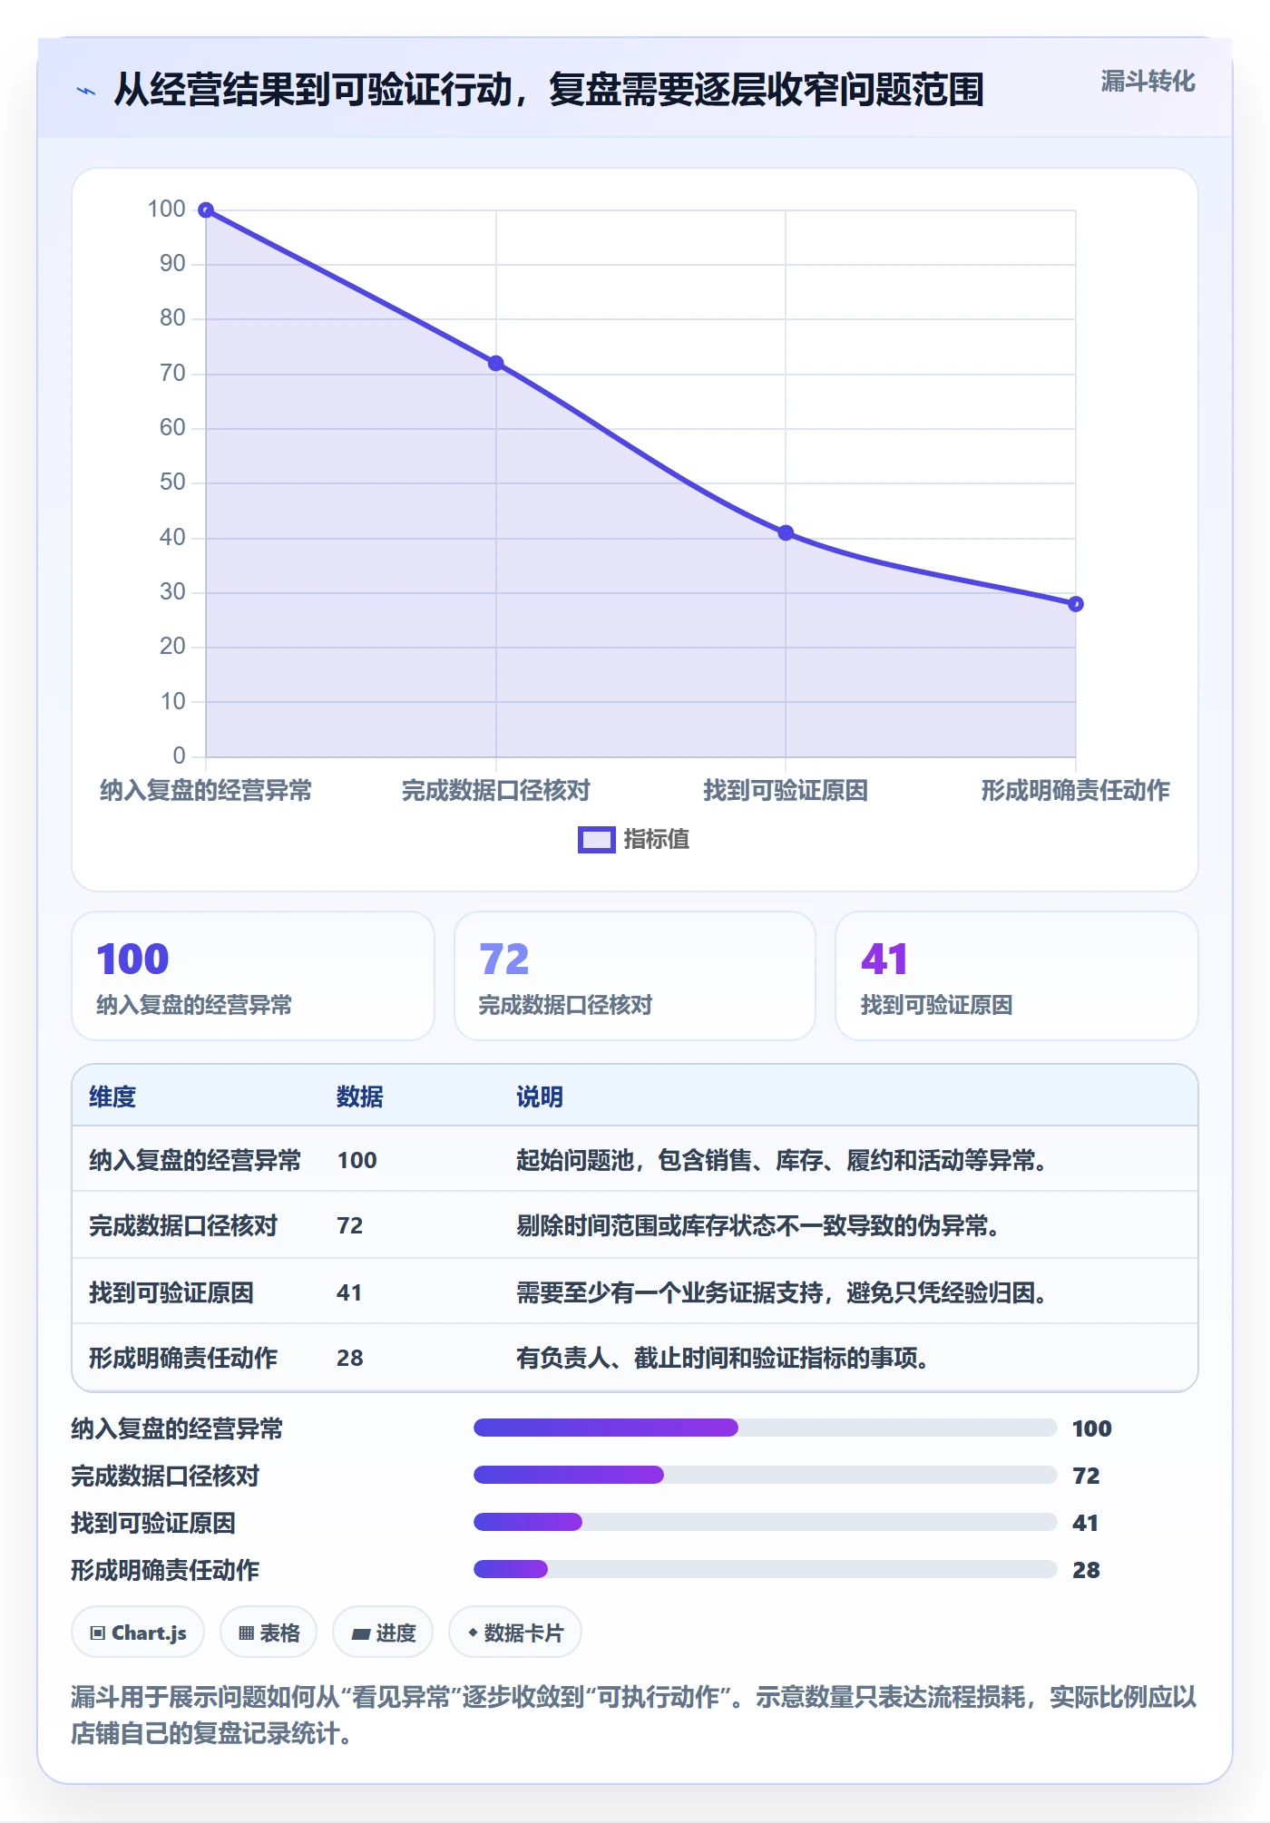1270x1823 pixels.
Task: Click the chart data point at value 41
Action: [x=786, y=533]
